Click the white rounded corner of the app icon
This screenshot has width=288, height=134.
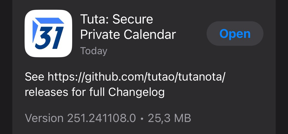coord(28,53)
